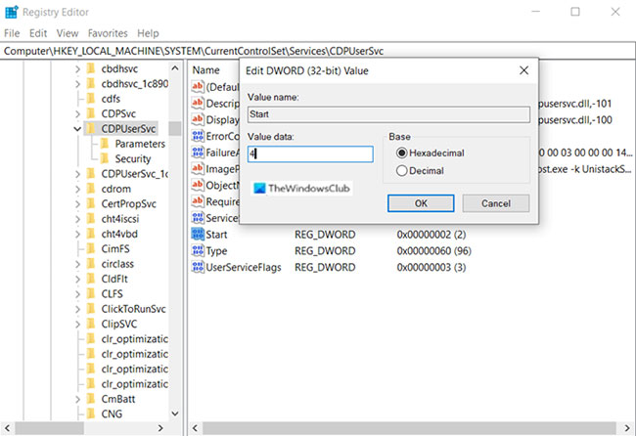Click the registry path address bar
Viewport: 636px width, 436px height.
click(x=318, y=51)
